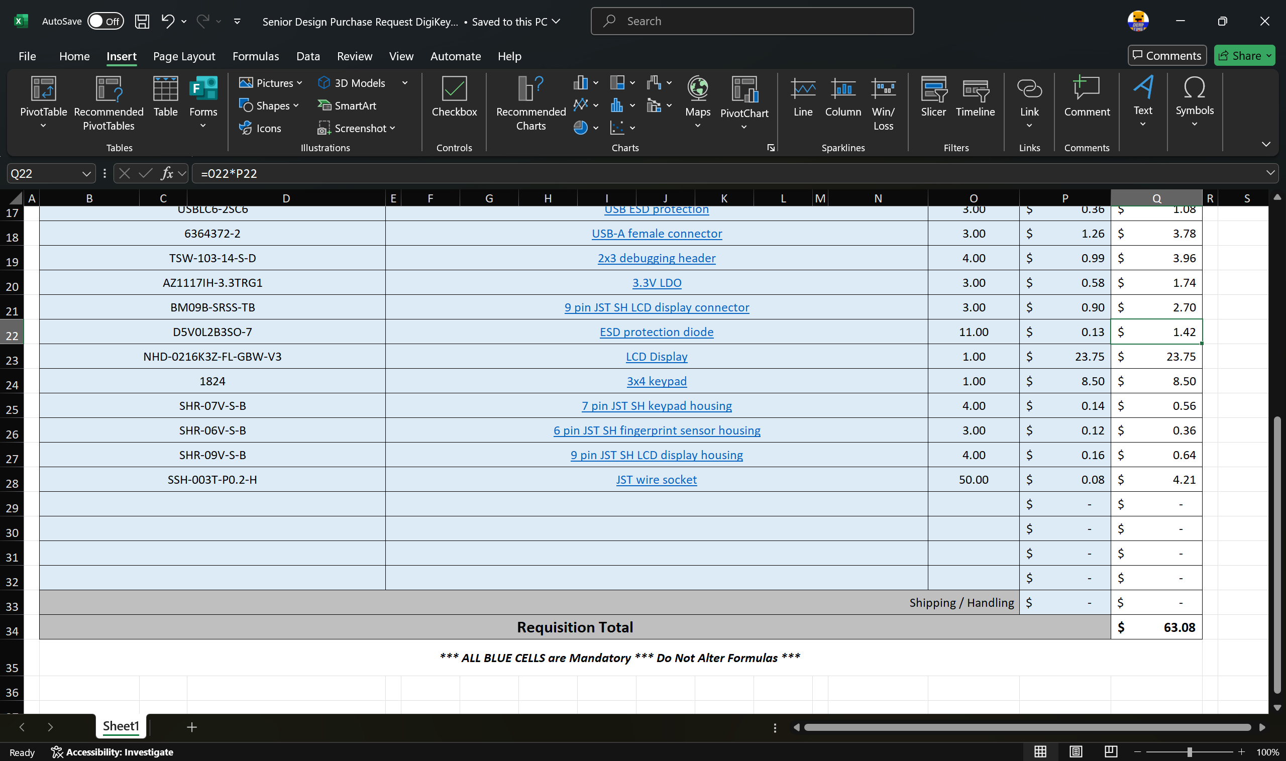The height and width of the screenshot is (761, 1286).
Task: Toggle the AutoSave switch
Action: 105,21
